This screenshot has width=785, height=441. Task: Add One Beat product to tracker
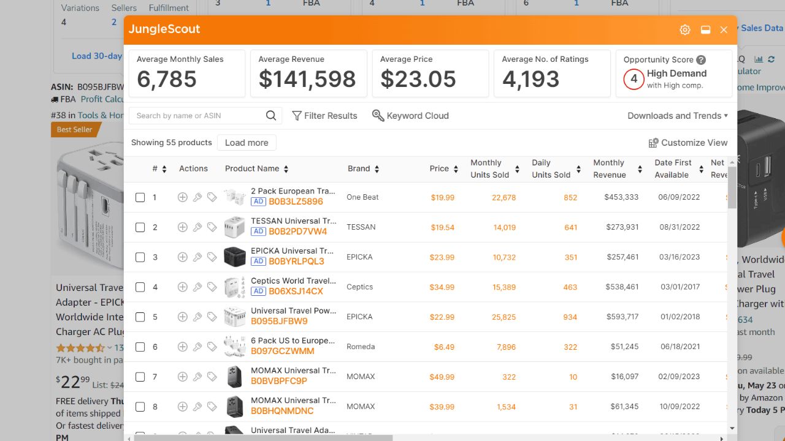tap(182, 197)
